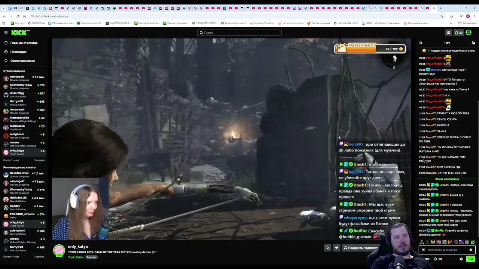Click DeenTheGreat channel avatar
479x269 pixels.
point(6,175)
